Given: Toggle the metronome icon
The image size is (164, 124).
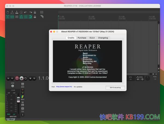Looking at the screenshot, I should [35, 12].
